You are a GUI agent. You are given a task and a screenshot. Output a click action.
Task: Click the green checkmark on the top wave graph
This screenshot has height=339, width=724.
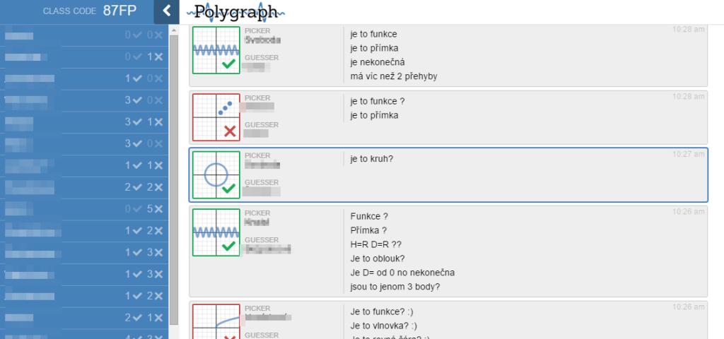pyautogui.click(x=228, y=64)
